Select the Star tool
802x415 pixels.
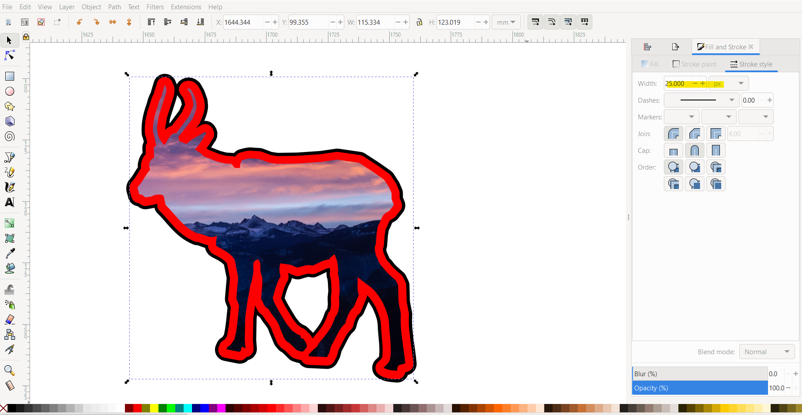(x=9, y=106)
